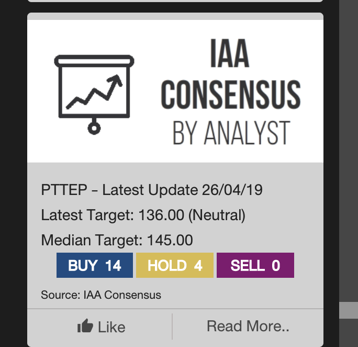
Task: Select the yellow HOLD 4 badge
Action: (175, 265)
